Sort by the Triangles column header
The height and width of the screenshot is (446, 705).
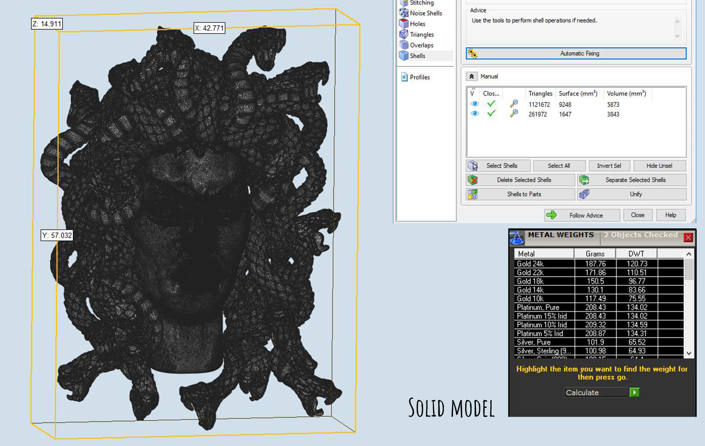pos(540,94)
